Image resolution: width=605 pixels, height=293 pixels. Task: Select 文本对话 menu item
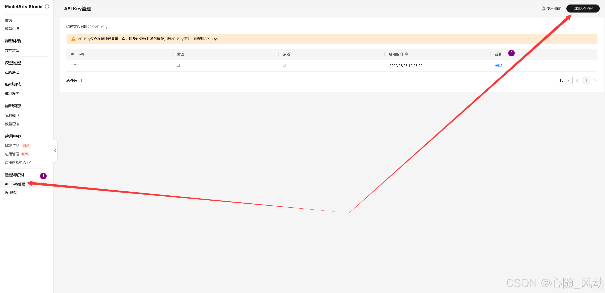click(12, 50)
